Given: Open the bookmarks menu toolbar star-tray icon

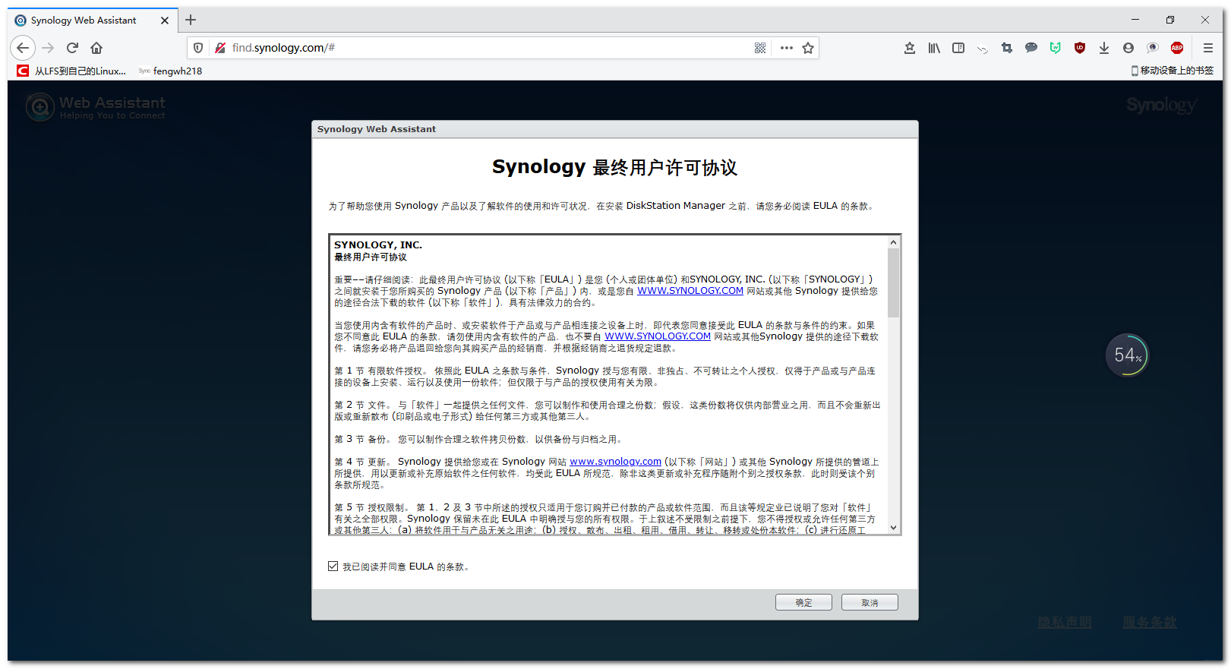Looking at the screenshot, I should coord(910,48).
